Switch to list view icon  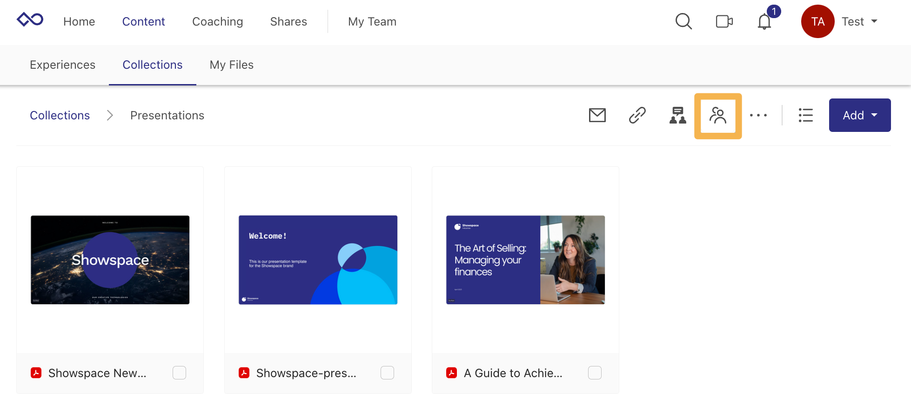click(806, 115)
